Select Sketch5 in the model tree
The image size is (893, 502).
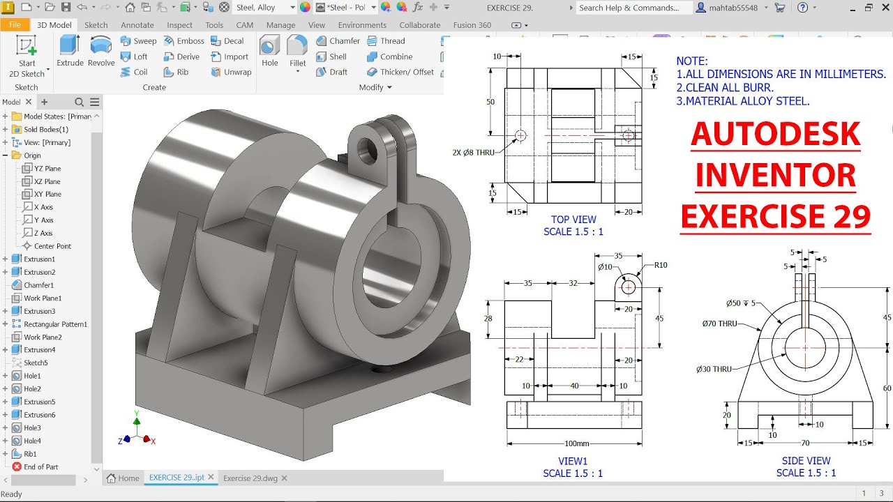[x=36, y=363]
